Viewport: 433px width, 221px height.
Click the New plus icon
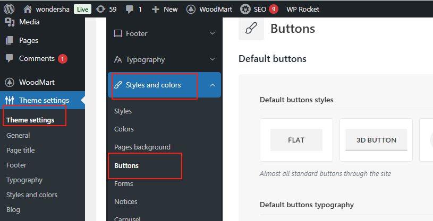(x=155, y=9)
